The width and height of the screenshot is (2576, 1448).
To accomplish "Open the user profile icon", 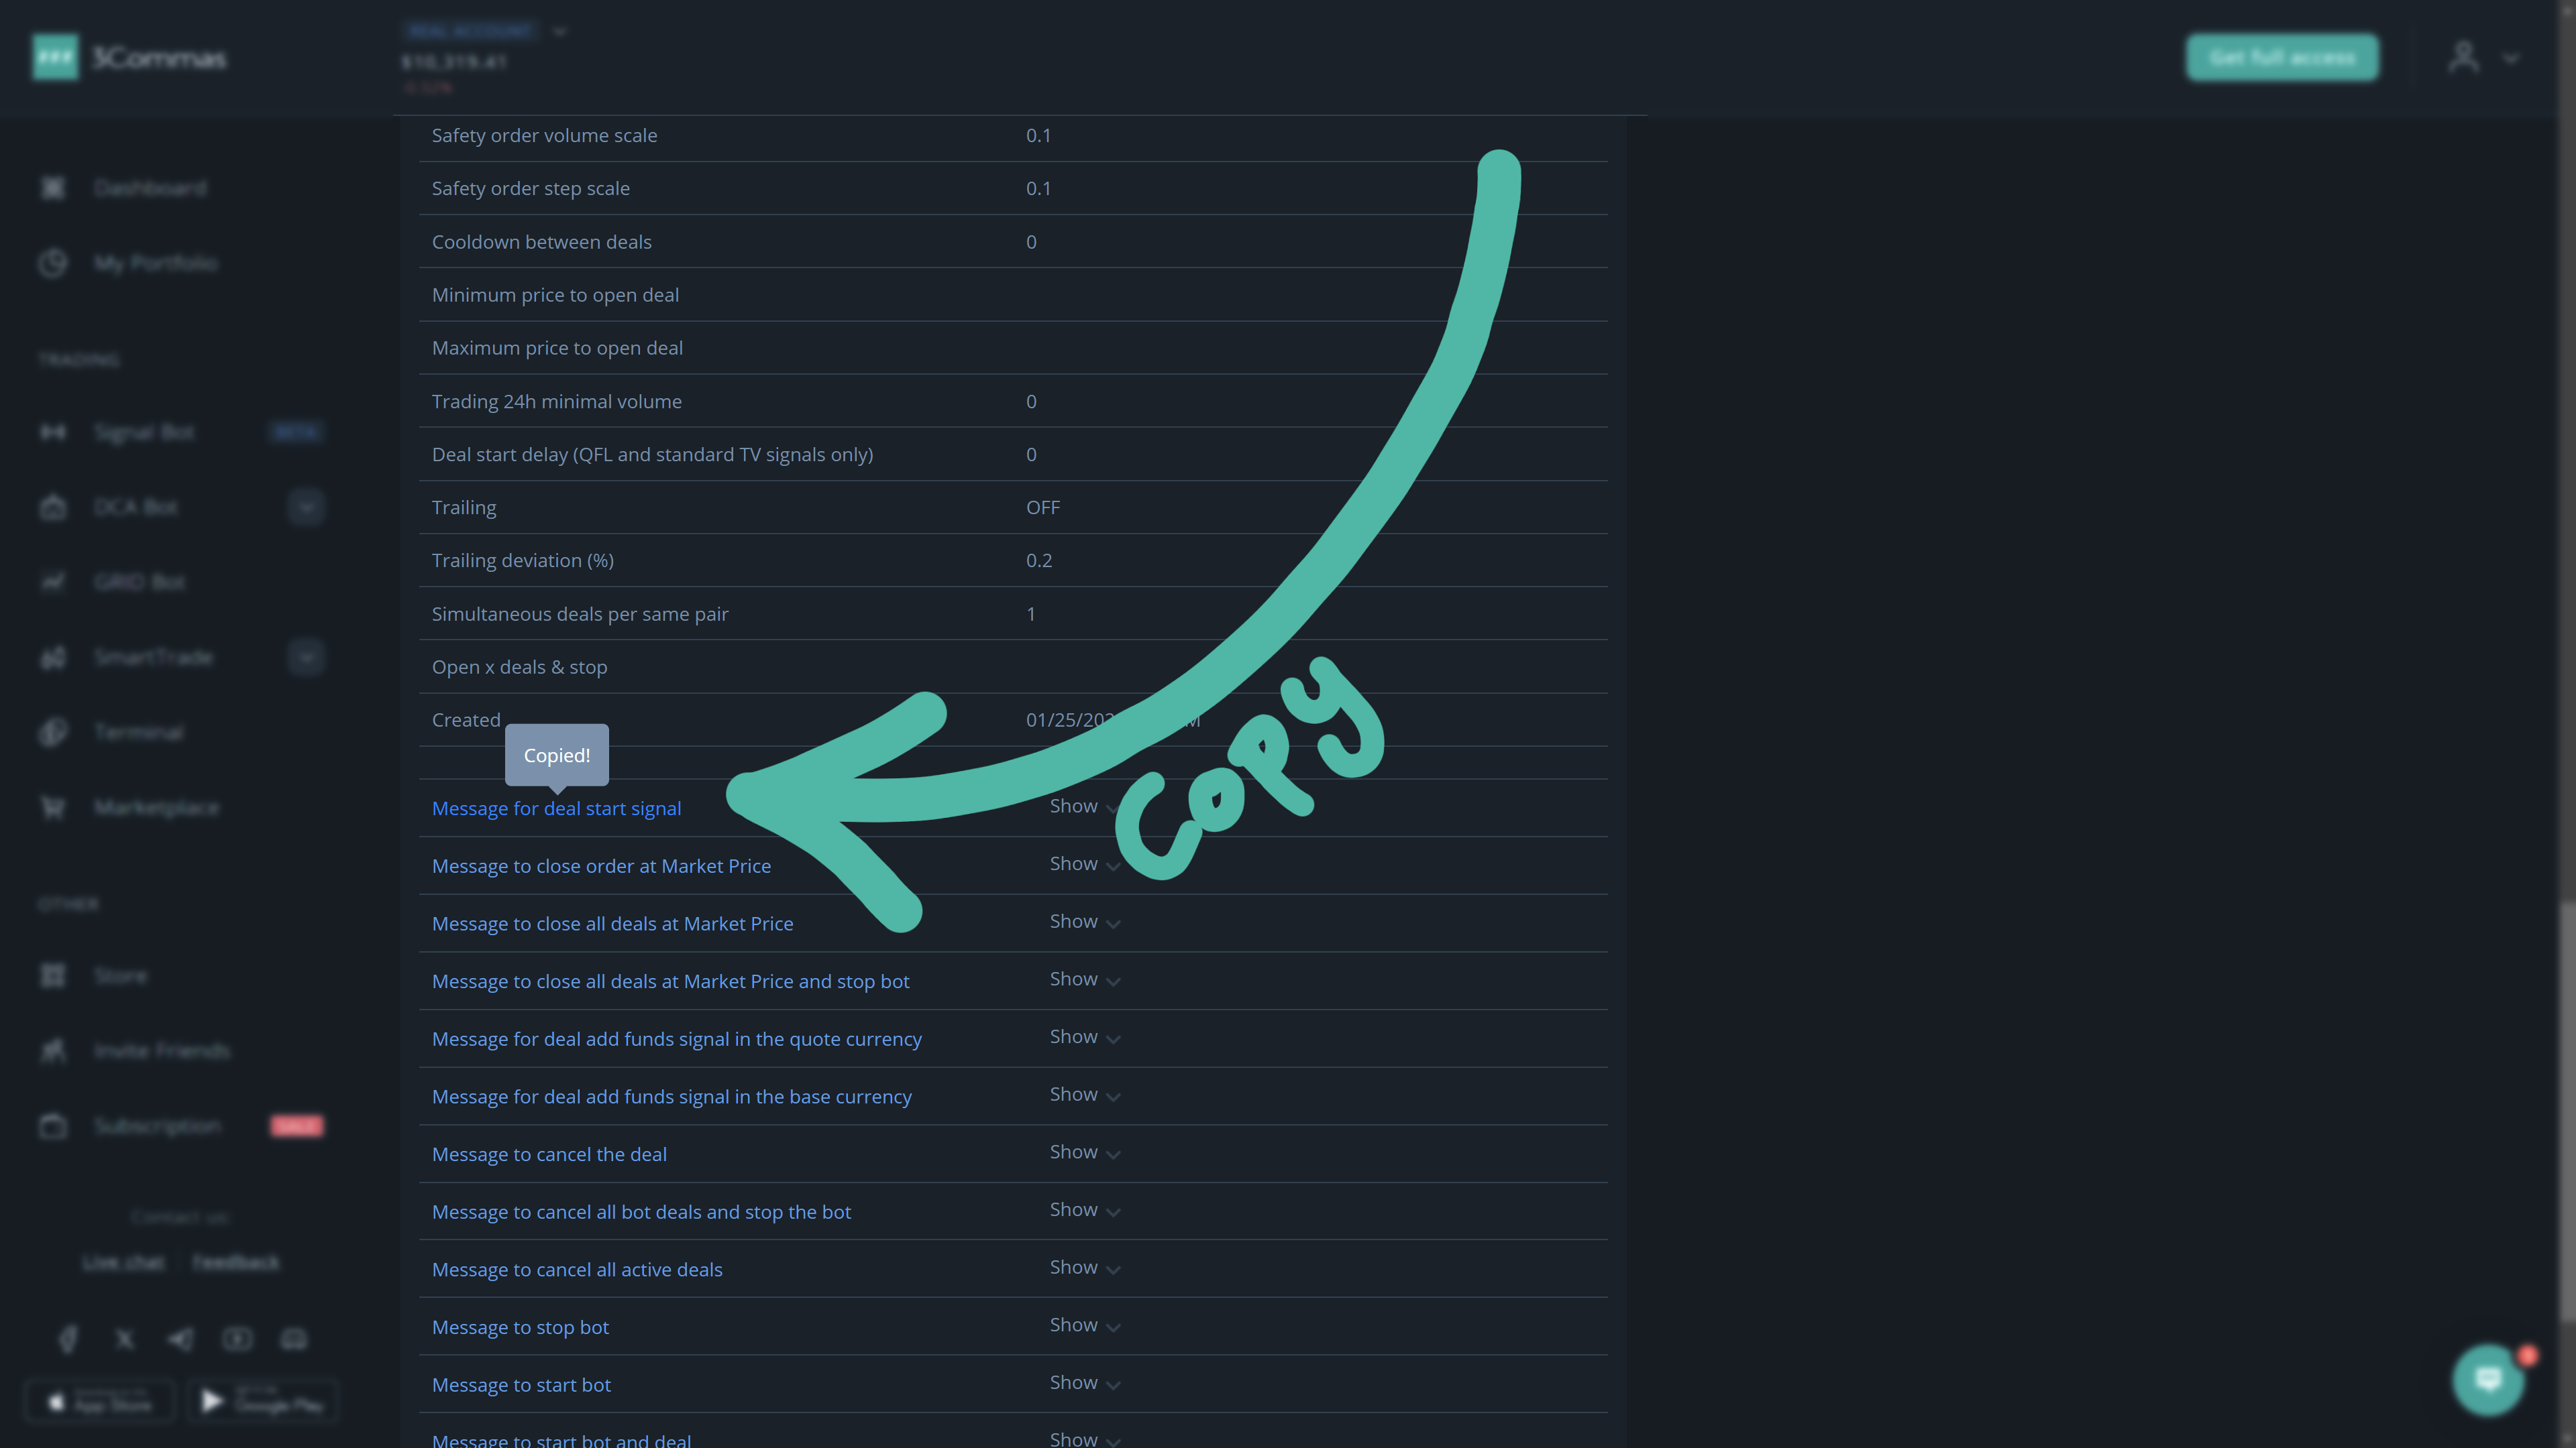I will pos(2463,57).
